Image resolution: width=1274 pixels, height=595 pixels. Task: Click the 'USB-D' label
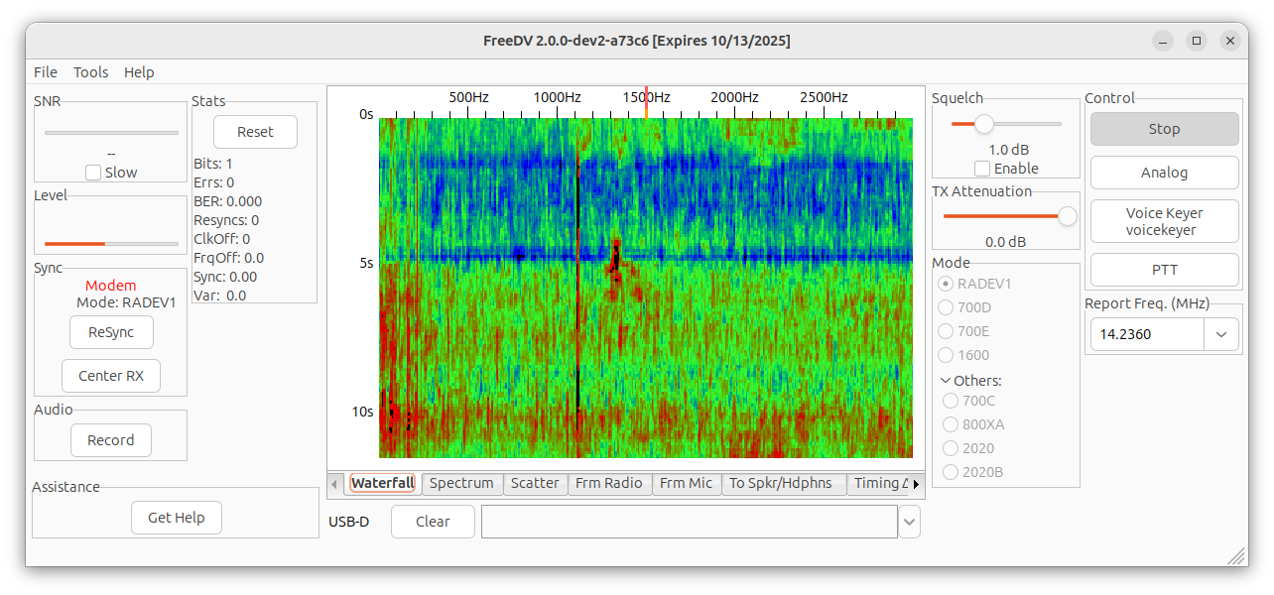(x=349, y=522)
